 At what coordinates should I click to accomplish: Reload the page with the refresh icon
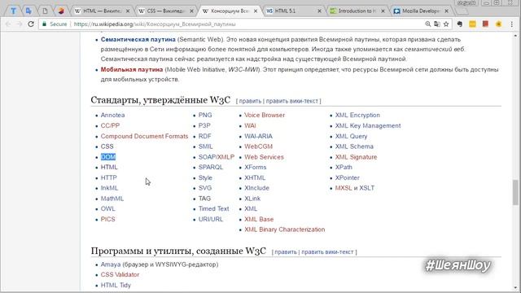(x=31, y=24)
